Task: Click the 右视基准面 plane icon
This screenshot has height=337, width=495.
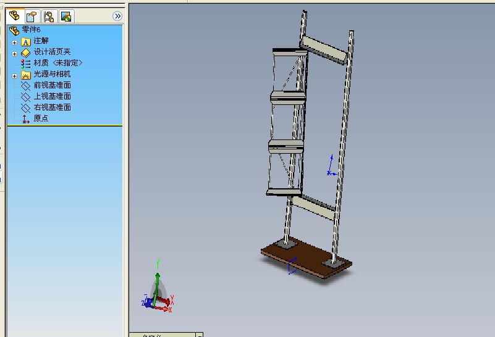Action: pos(25,108)
